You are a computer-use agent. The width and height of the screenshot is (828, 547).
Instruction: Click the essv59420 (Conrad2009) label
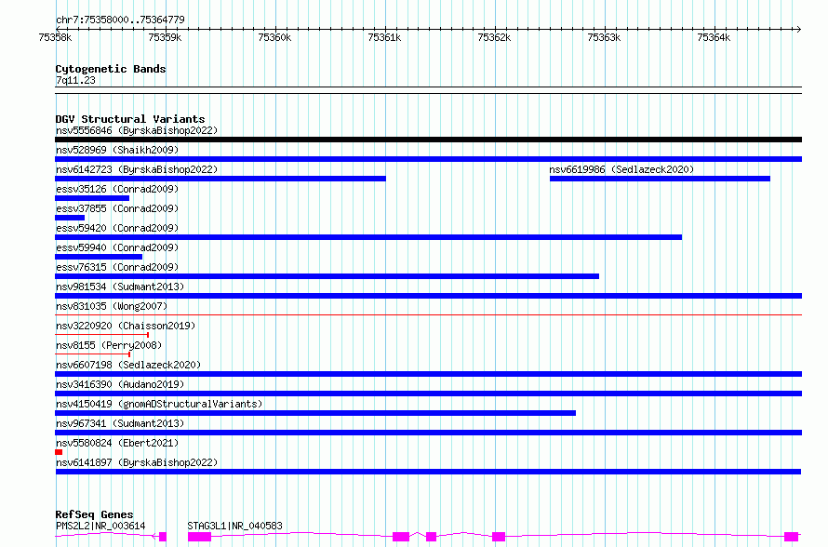(x=117, y=228)
